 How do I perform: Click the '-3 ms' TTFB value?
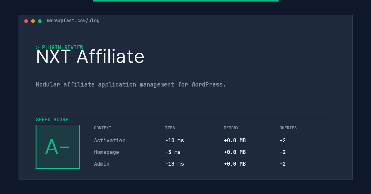click(x=173, y=152)
